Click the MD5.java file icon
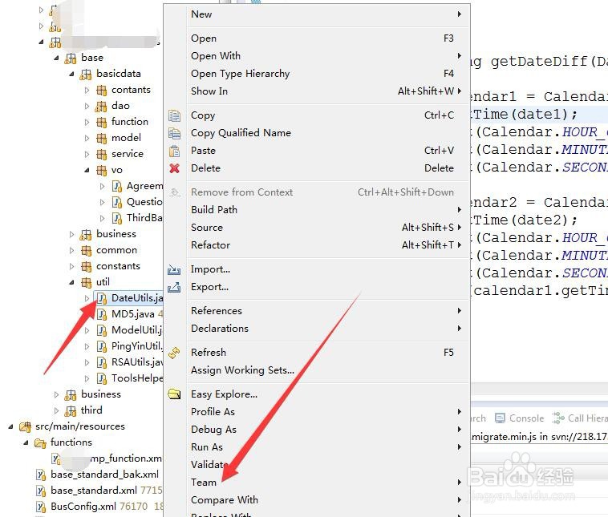The height and width of the screenshot is (517, 608). coord(102,314)
